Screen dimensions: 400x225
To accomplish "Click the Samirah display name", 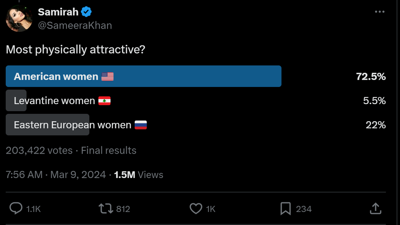I will [x=58, y=12].
